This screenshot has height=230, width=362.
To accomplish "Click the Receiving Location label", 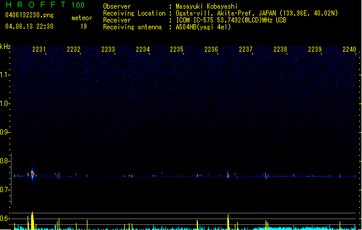I will coord(134,13).
